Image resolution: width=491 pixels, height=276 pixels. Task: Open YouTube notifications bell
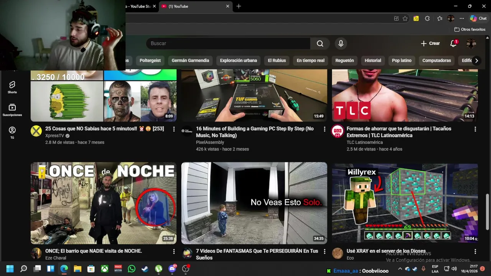453,43
